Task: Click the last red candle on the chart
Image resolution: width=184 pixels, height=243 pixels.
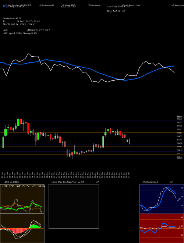Action: 130,141
